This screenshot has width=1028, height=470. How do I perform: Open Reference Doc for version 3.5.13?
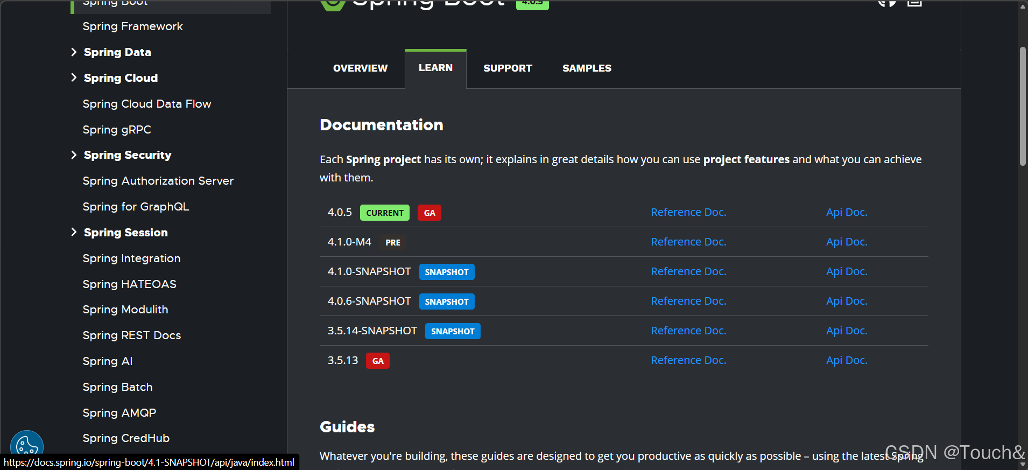point(688,360)
